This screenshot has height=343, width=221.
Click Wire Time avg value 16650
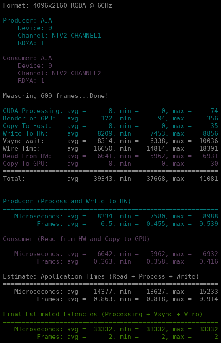click(x=103, y=148)
